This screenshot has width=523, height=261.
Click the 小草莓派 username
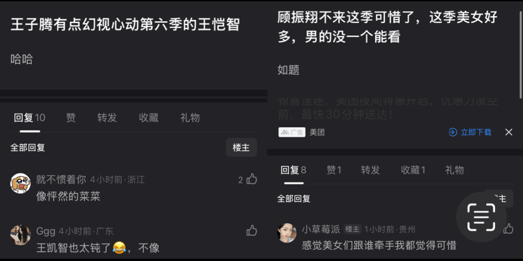click(321, 229)
